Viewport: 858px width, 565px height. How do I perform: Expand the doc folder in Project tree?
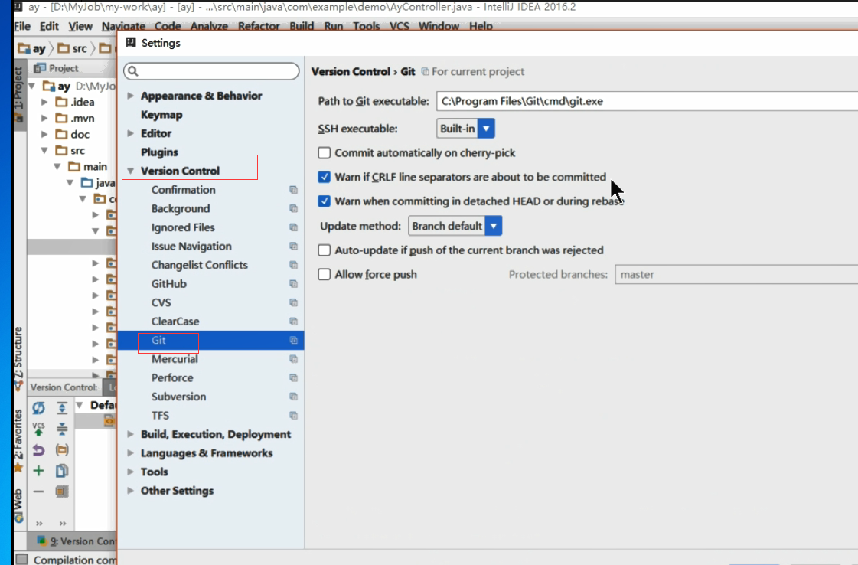pos(44,134)
